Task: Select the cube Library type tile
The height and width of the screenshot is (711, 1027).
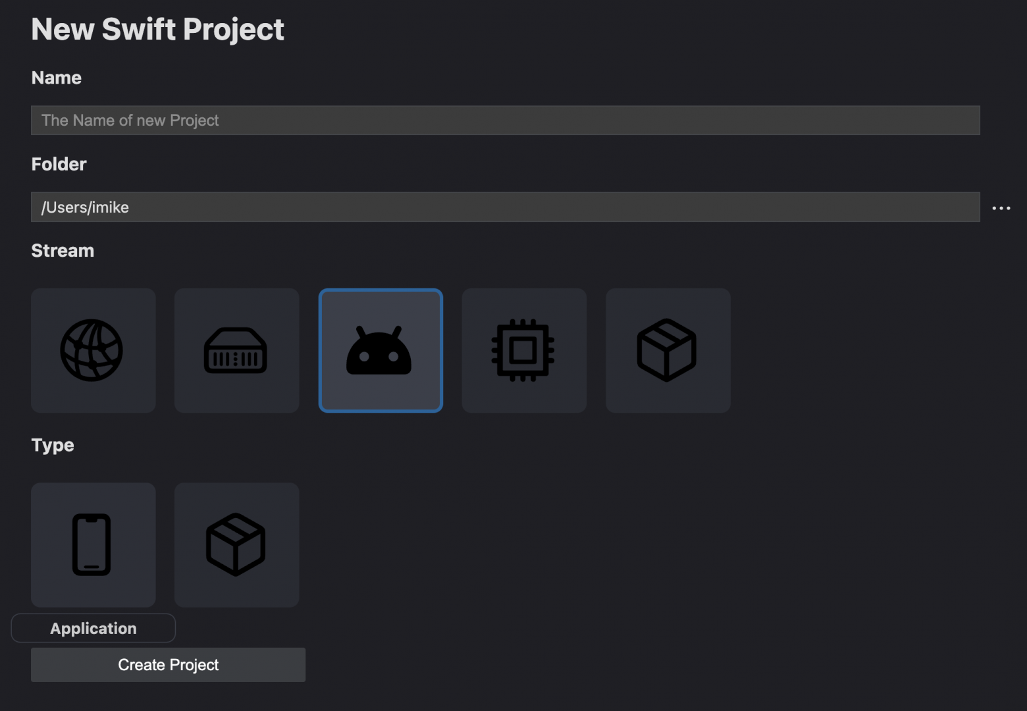Action: coord(236,544)
